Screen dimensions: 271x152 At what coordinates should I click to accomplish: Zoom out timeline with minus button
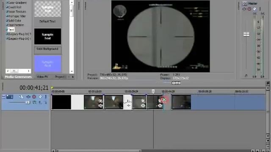tap(263, 151)
